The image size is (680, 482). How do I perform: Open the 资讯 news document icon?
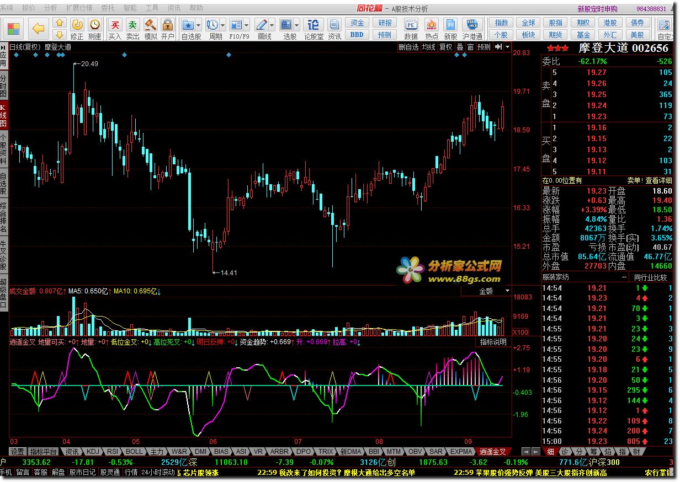pos(334,25)
